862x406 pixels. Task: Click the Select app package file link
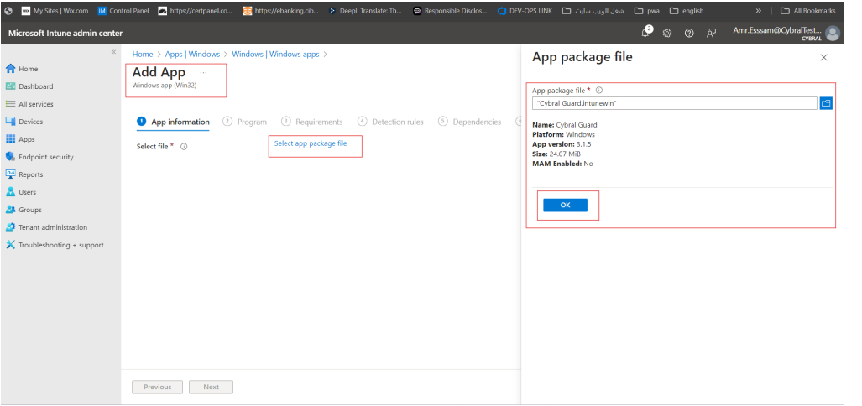(x=311, y=143)
